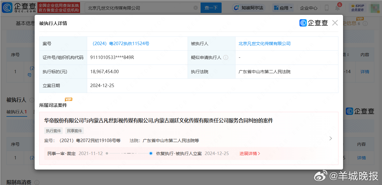Viewport: 382px width, 185px height.
Task: Click info icon beside 疑似申请执行人
Action: click(x=226, y=57)
